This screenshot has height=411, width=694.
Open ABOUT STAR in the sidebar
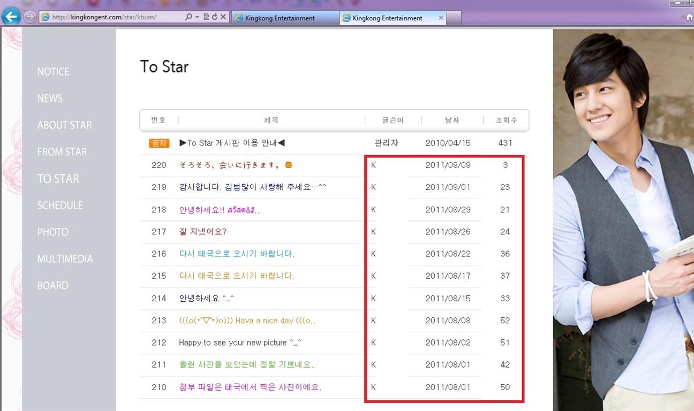tap(64, 125)
